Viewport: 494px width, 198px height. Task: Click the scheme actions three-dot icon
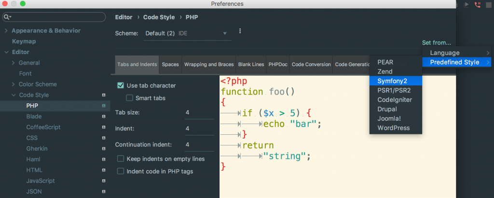coord(240,31)
